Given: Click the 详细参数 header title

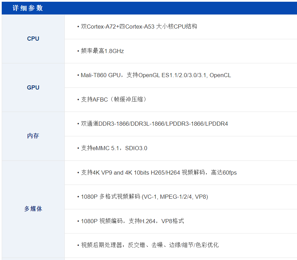Looking at the screenshot, I should tap(28, 8).
